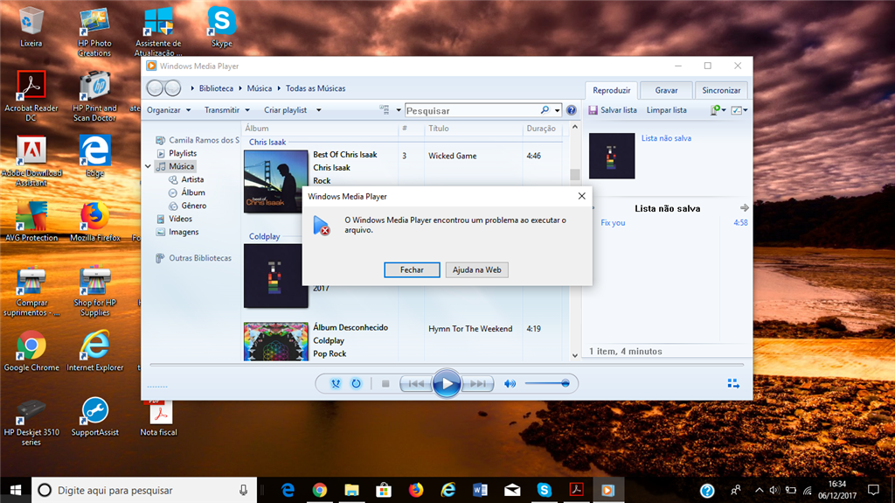The height and width of the screenshot is (503, 895).
Task: Open File Explorer from the taskbar
Action: (351, 490)
